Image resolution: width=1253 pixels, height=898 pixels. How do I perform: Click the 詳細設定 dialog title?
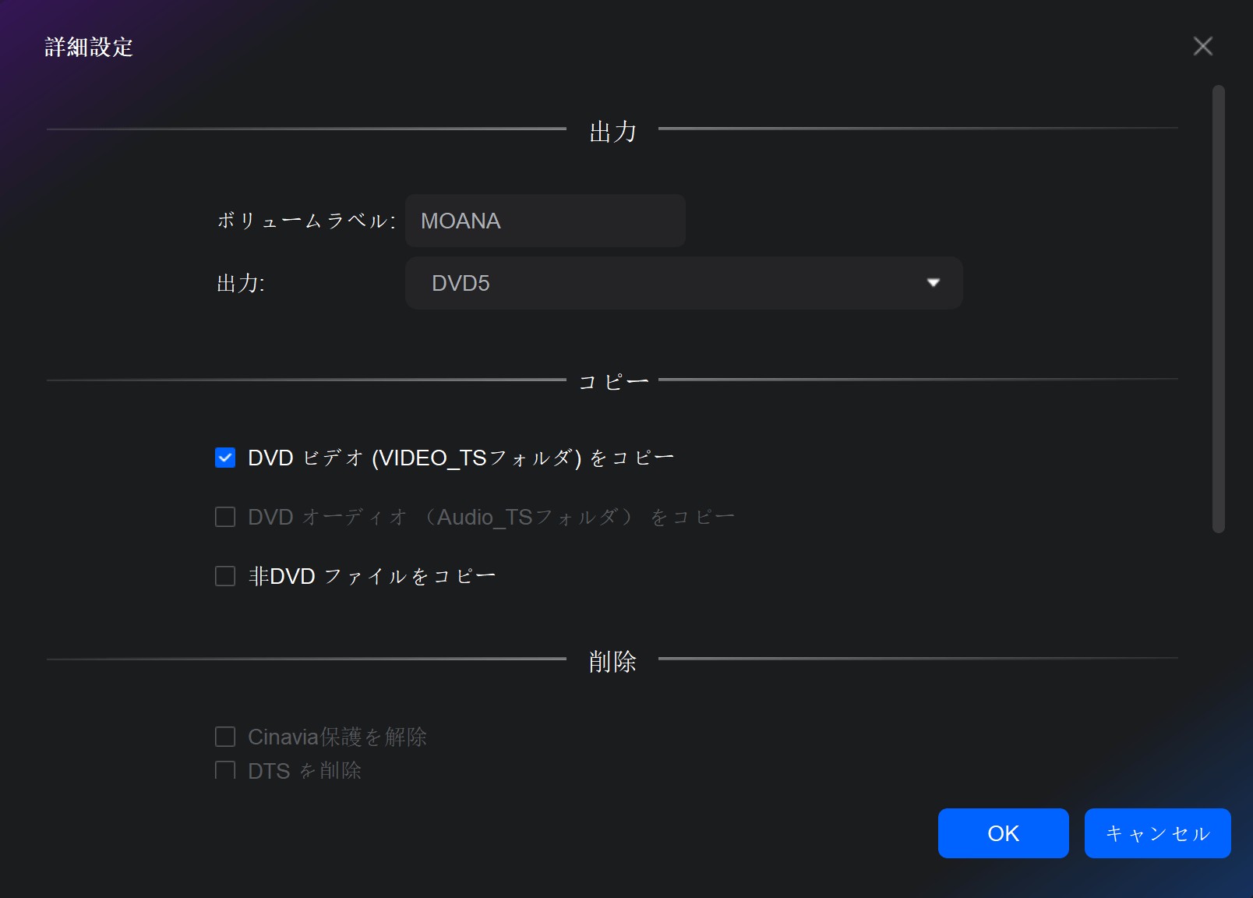(89, 47)
